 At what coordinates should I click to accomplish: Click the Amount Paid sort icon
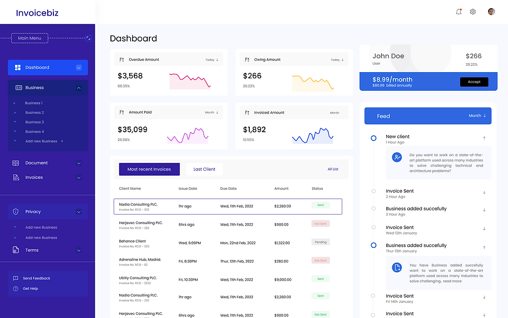point(121,112)
